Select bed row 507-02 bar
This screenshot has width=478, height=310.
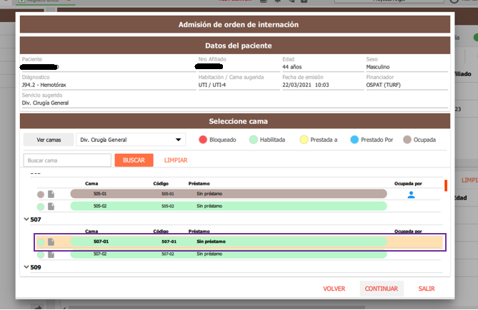[229, 254]
